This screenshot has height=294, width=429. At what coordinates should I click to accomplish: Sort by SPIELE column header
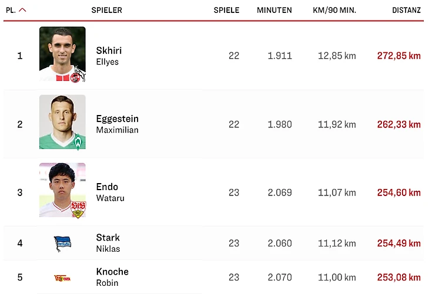coord(226,10)
